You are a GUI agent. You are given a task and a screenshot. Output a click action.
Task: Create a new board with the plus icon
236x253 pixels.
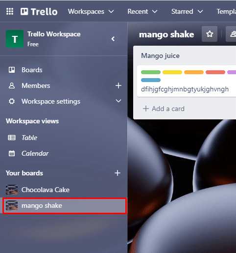pos(118,173)
